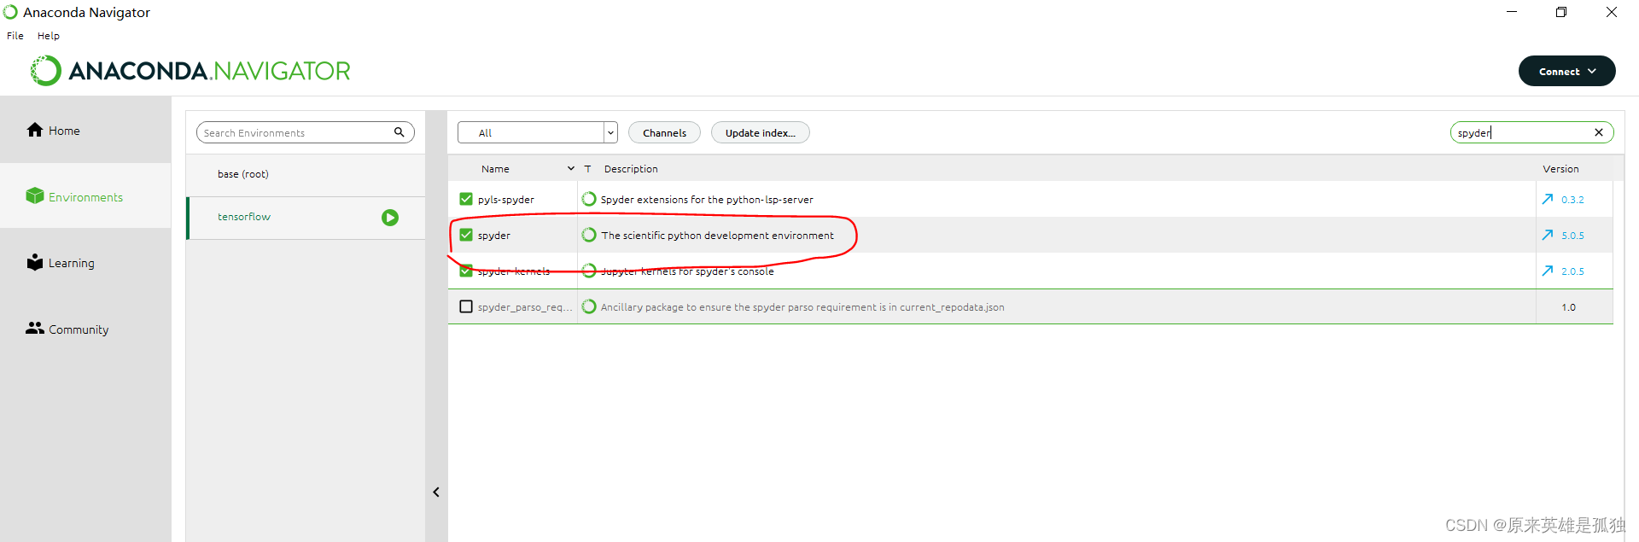
Task: Open the File menu
Action: [x=15, y=36]
